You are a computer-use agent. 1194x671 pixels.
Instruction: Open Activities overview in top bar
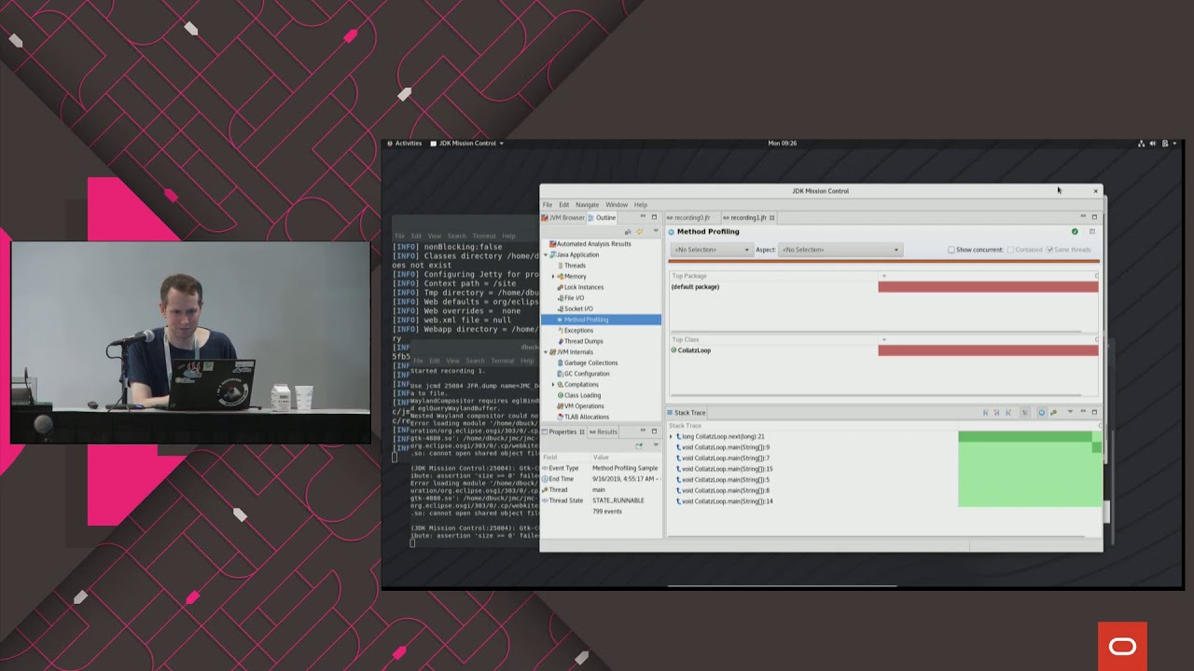405,144
